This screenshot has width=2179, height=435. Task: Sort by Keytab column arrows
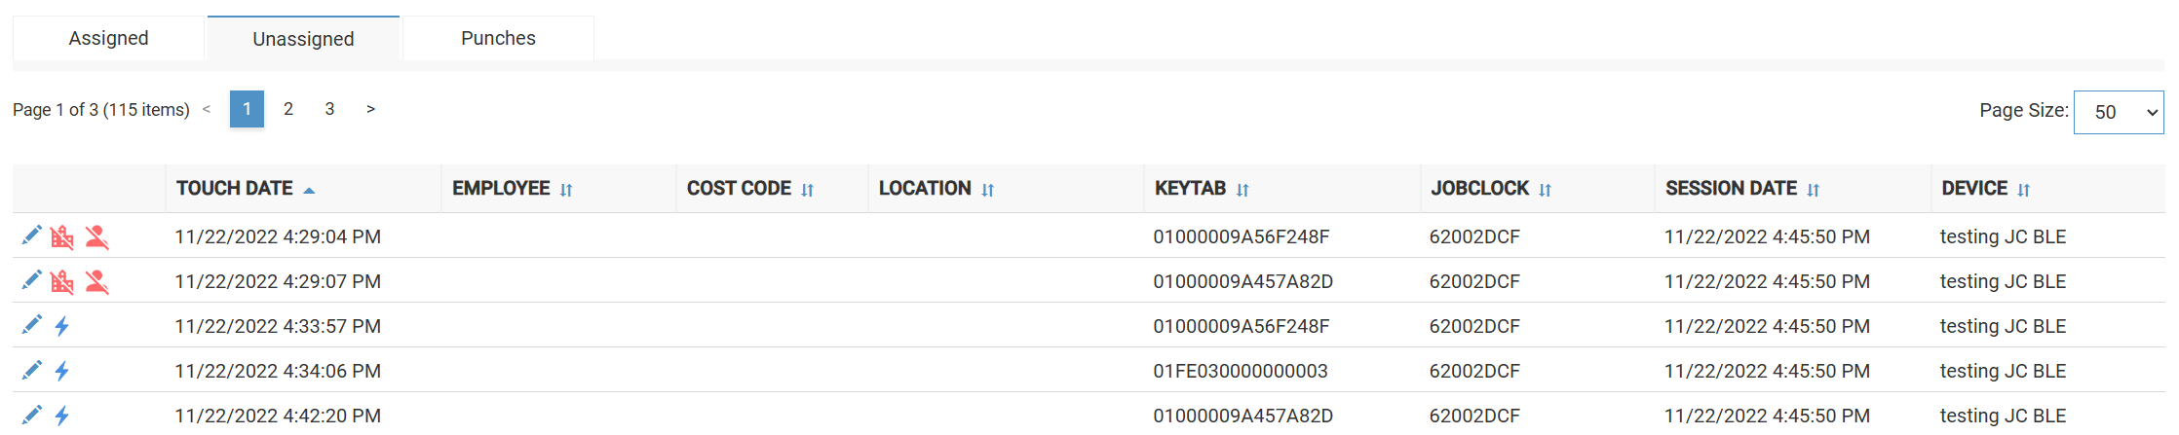(1242, 190)
